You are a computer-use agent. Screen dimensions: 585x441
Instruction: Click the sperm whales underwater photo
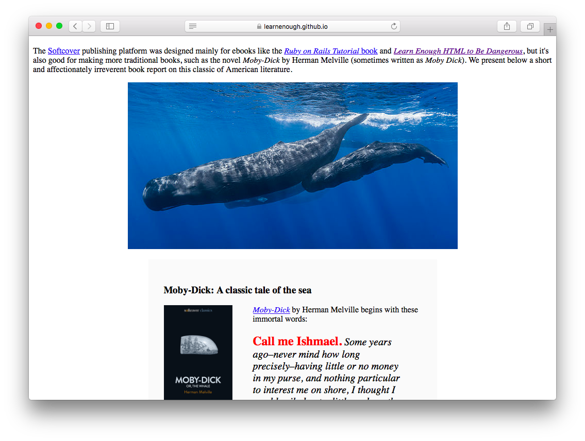(x=293, y=165)
